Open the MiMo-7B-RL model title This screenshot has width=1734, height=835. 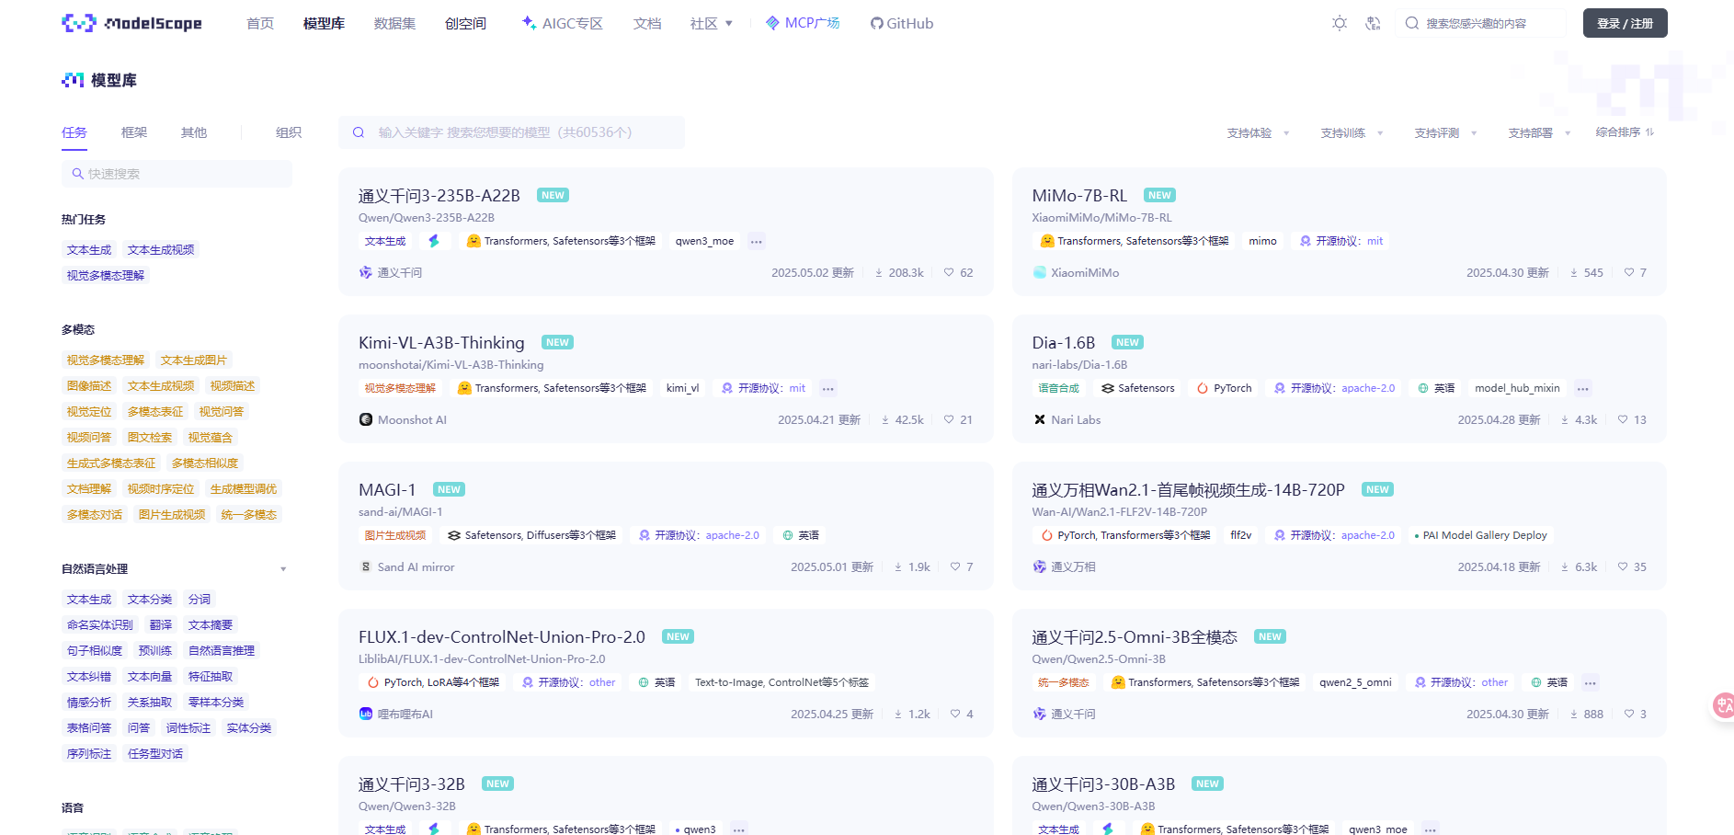point(1079,195)
